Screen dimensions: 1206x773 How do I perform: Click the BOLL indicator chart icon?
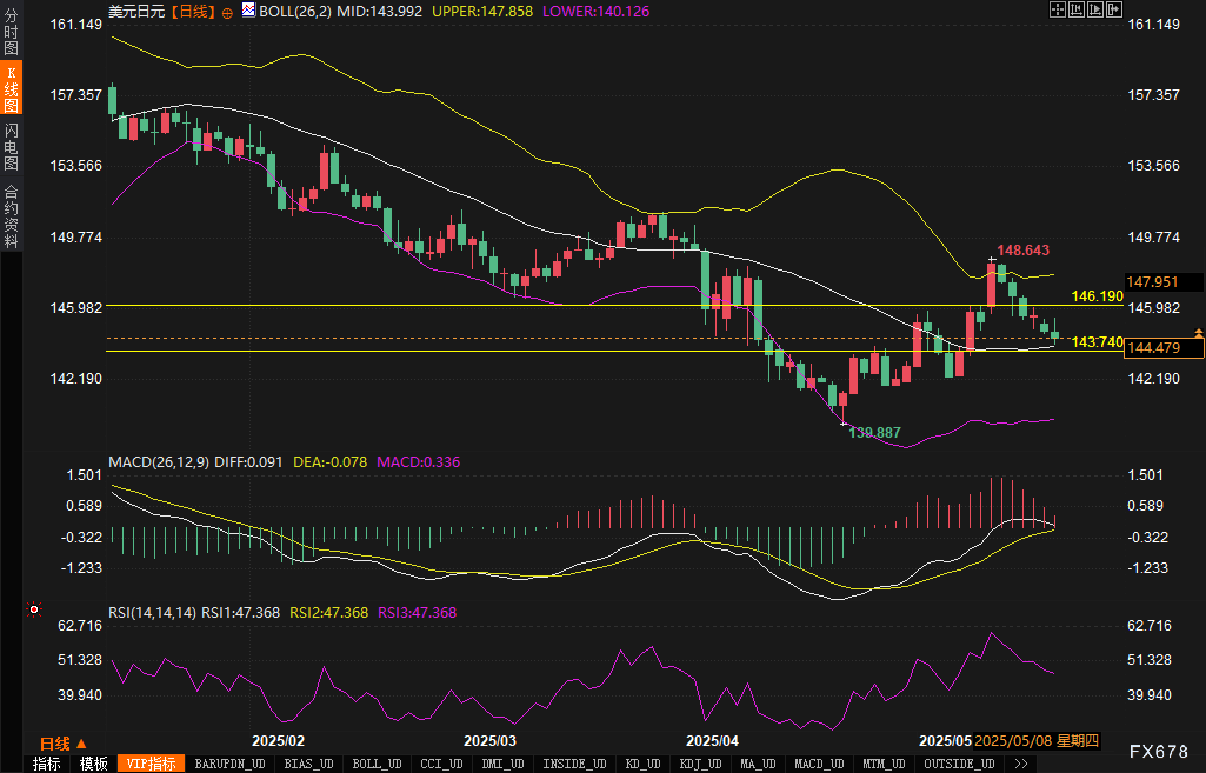249,10
